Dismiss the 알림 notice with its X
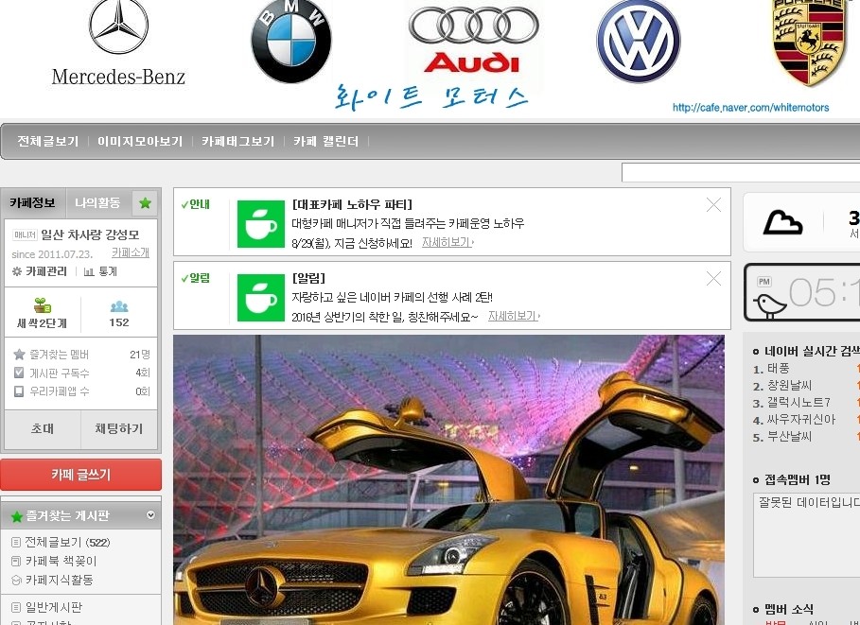 tap(713, 279)
